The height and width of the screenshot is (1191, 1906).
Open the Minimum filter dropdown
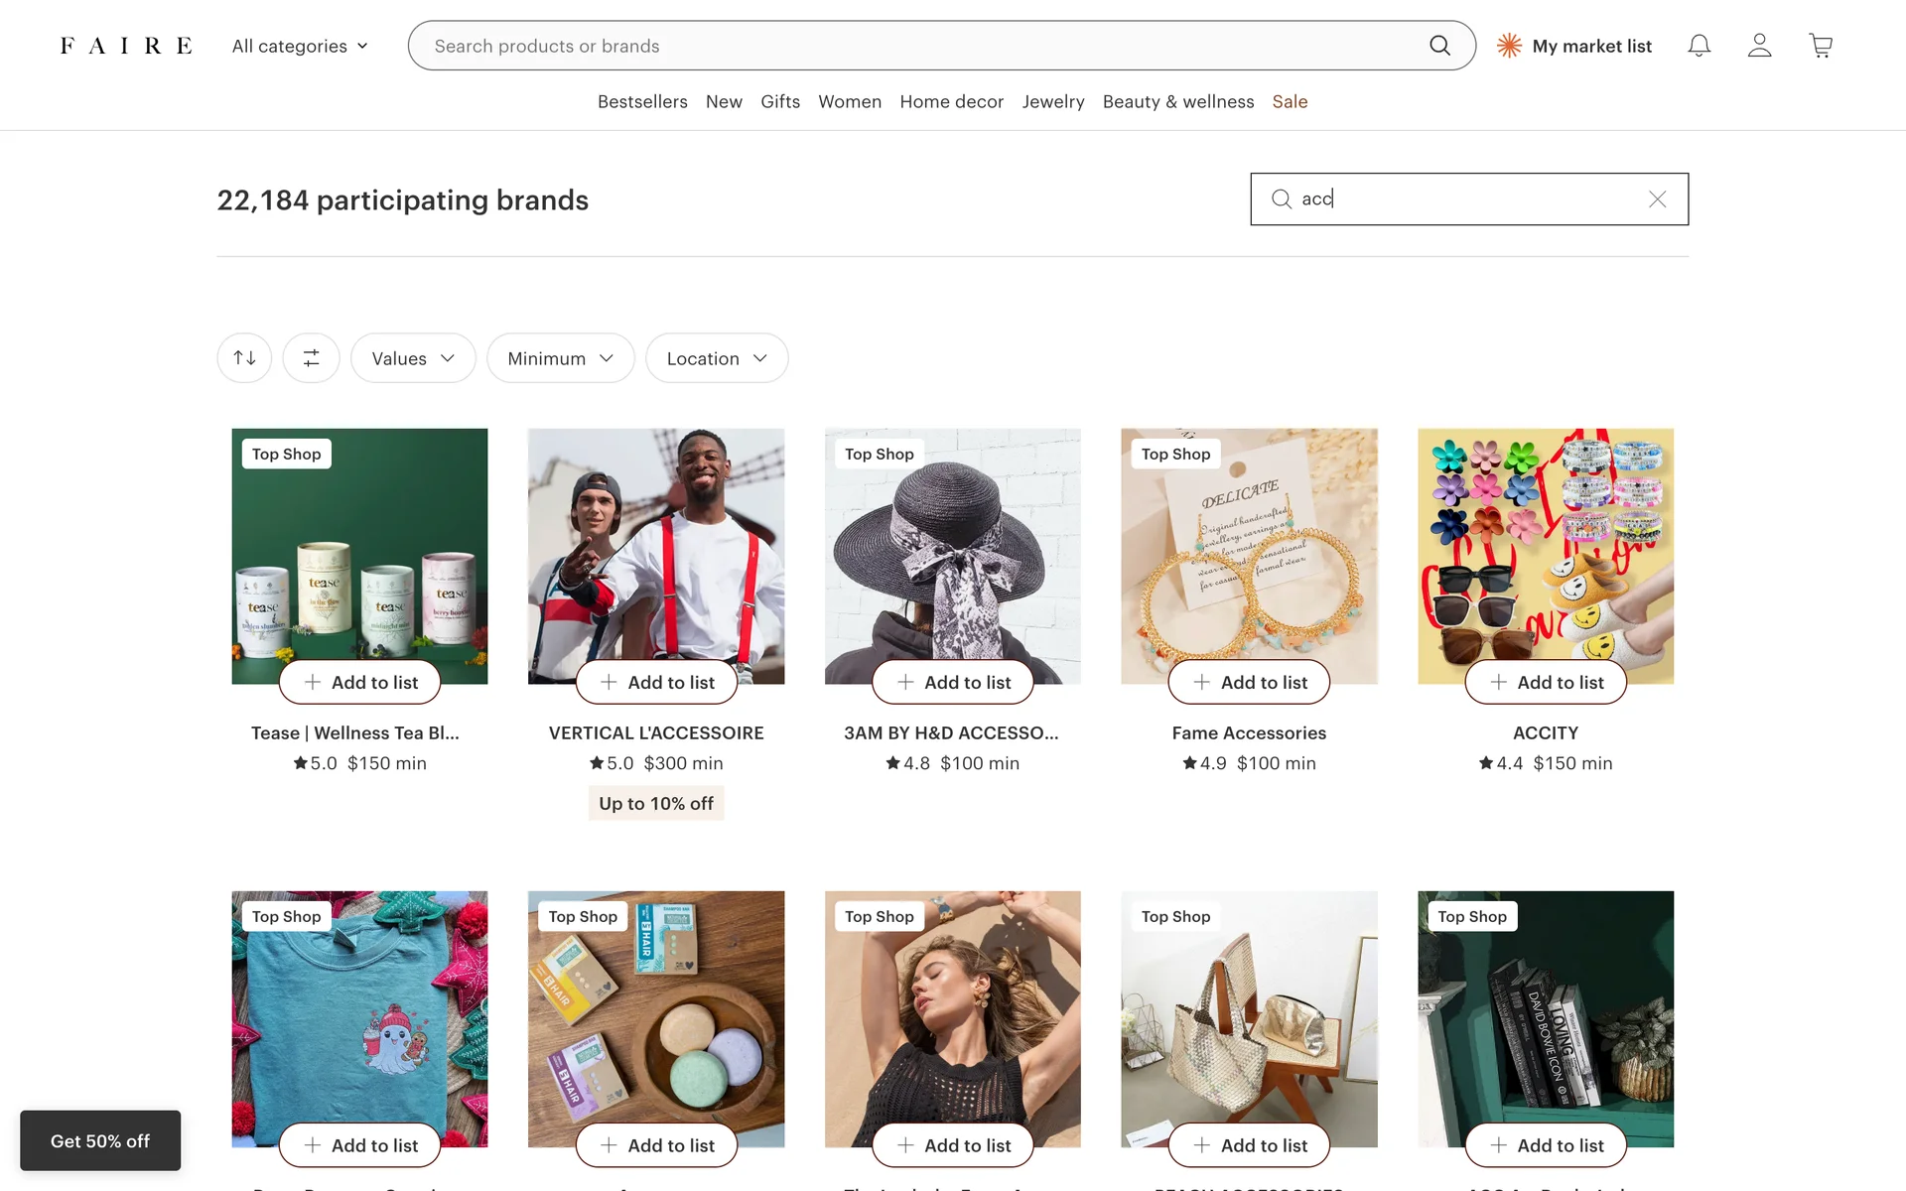(x=560, y=358)
